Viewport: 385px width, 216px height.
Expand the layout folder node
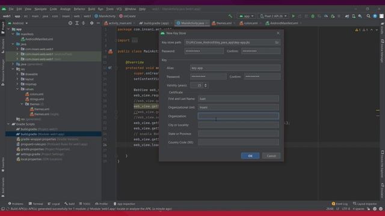pyautogui.click(x=17, y=79)
